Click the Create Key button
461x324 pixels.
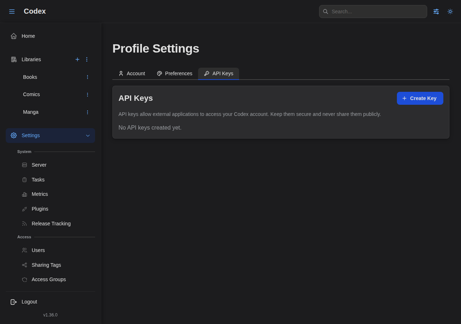point(420,98)
